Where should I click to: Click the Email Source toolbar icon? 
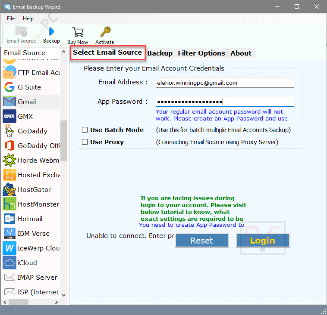click(x=21, y=31)
